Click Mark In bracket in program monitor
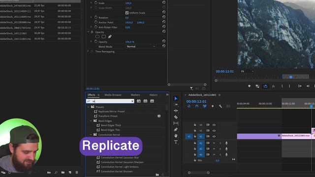 282,86
